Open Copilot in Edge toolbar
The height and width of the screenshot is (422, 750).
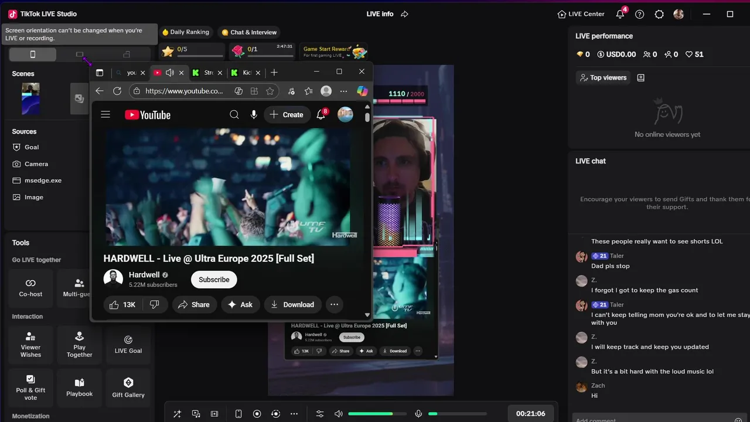(x=362, y=91)
